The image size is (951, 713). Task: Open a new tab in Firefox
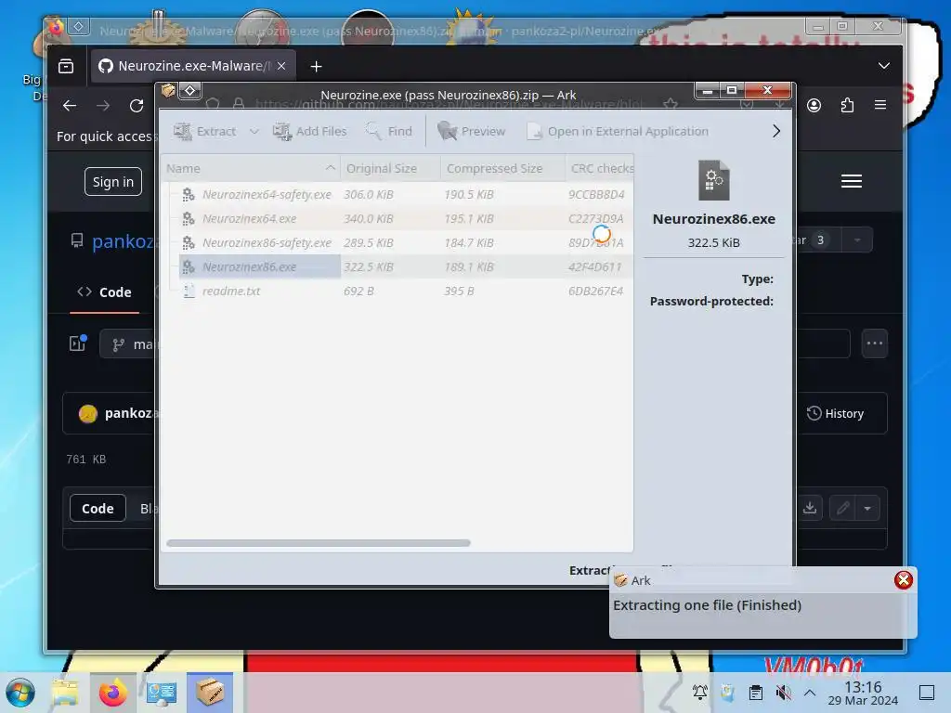[x=316, y=66]
